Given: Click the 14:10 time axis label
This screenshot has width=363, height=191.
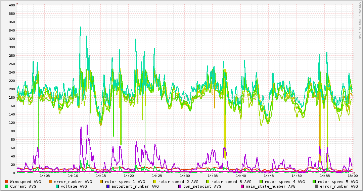Looking at the screenshot, I should point(73,176).
